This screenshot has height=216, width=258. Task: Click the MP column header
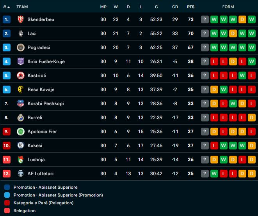click(x=103, y=7)
